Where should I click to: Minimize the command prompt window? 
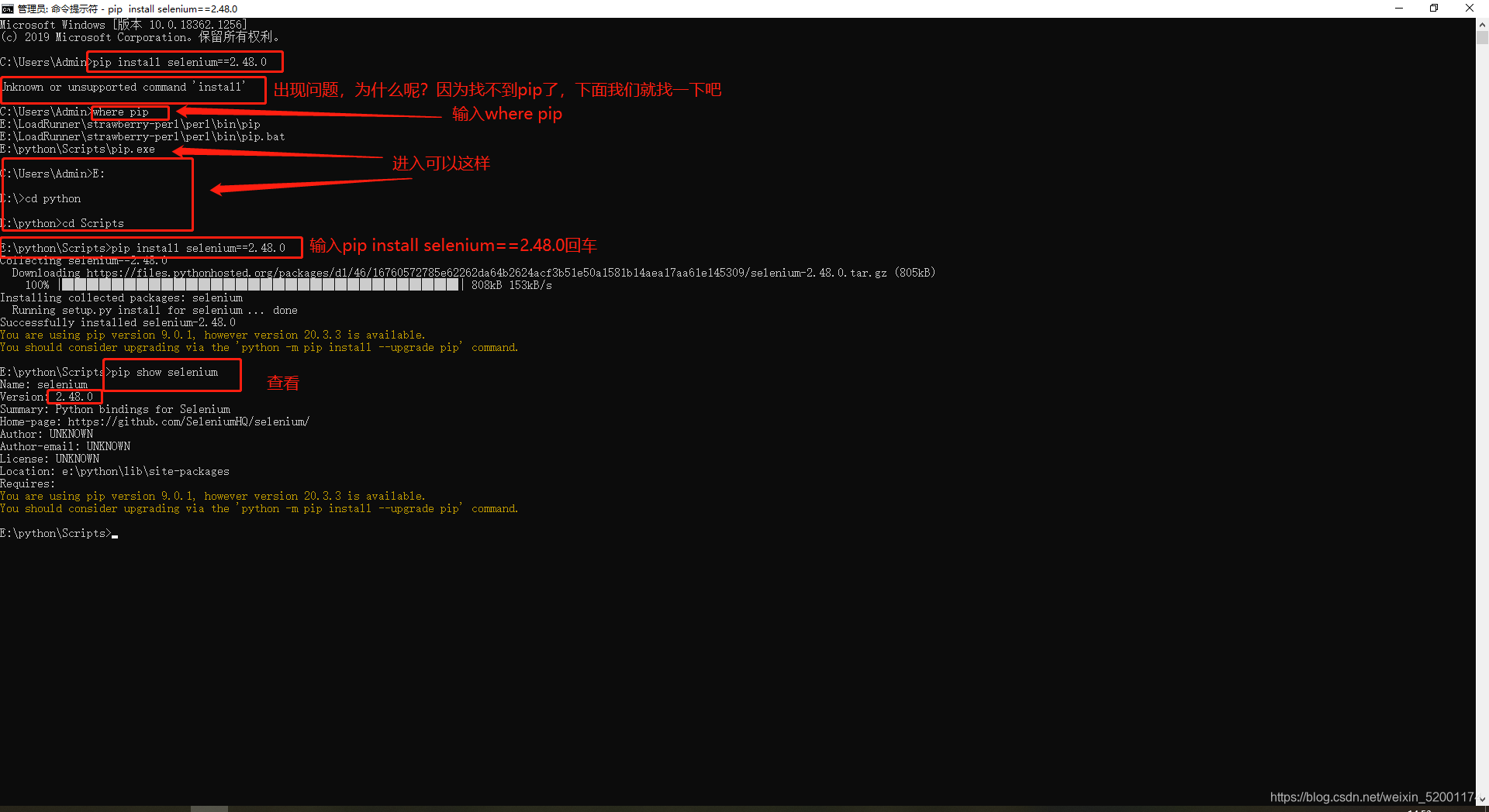click(1399, 9)
